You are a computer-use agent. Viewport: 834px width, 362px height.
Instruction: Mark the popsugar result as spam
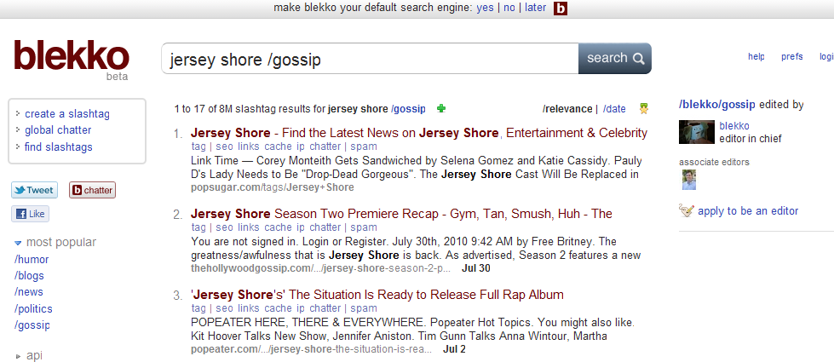point(364,147)
